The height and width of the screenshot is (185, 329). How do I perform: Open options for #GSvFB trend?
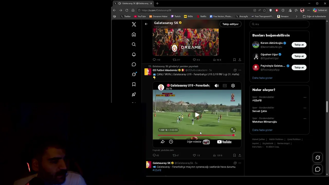pos(305,97)
